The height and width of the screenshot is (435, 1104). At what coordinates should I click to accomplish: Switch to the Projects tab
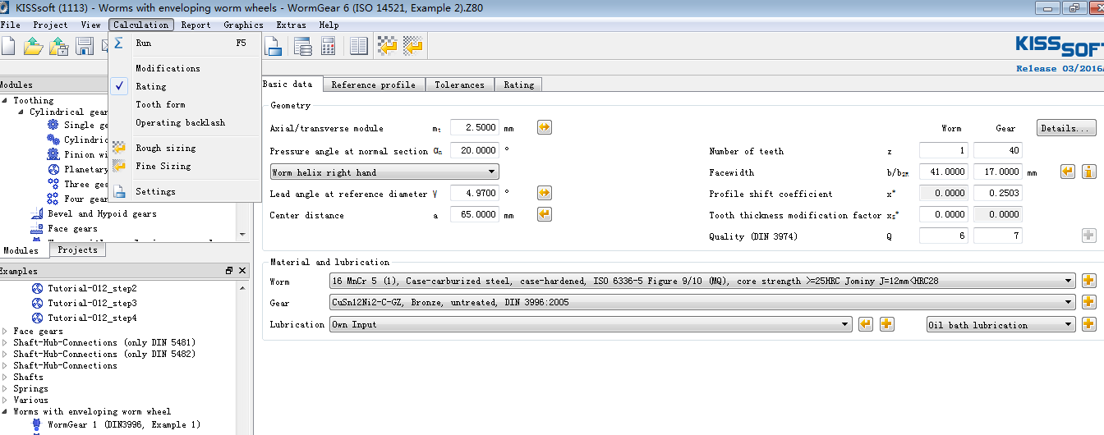point(77,250)
